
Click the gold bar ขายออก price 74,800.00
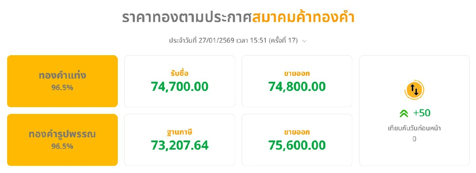[297, 86]
